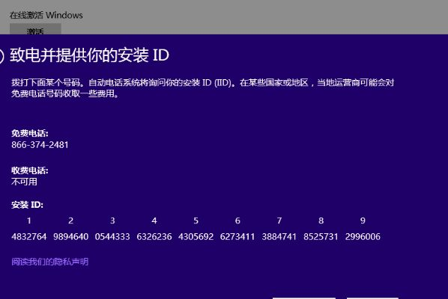Click the 不可用 value under 收费电话
The image size is (448, 299).
24,182
